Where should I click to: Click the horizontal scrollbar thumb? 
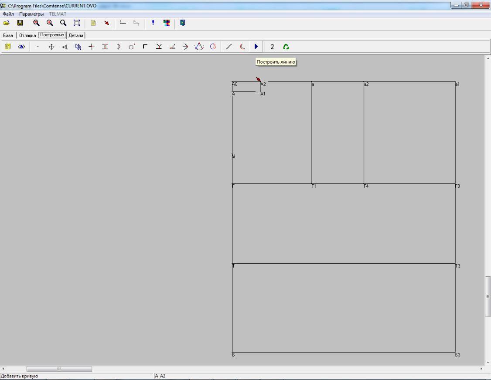[x=59, y=369]
